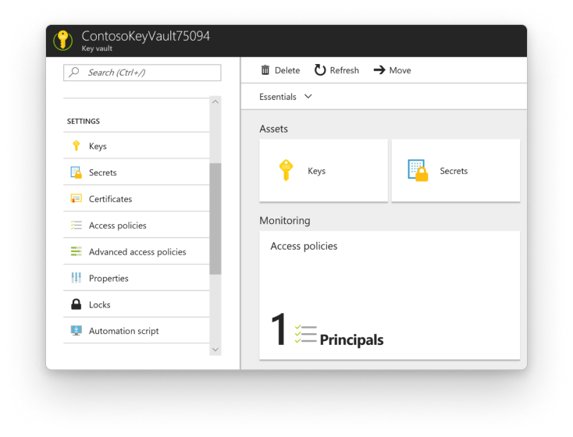The height and width of the screenshot is (437, 573).
Task: Select Advanced access policies icon
Action: (x=76, y=252)
